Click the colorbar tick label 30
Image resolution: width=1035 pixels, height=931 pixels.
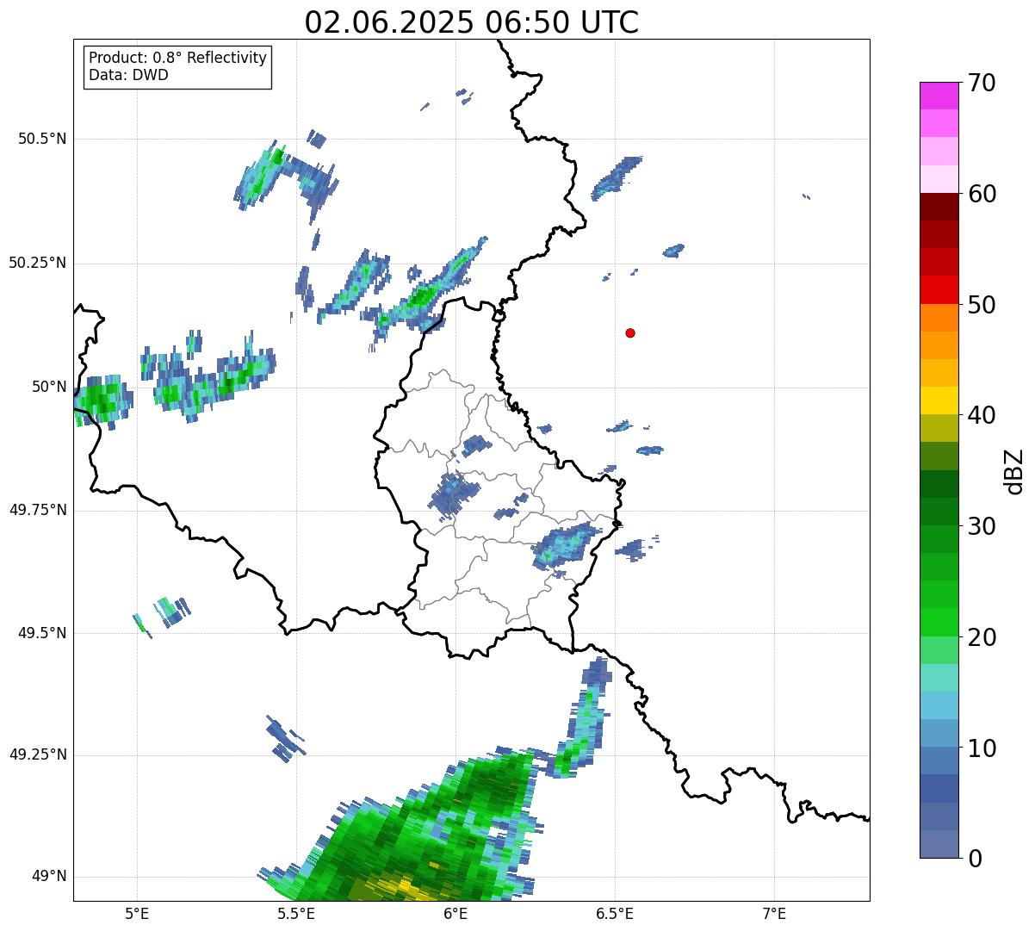pos(982,526)
